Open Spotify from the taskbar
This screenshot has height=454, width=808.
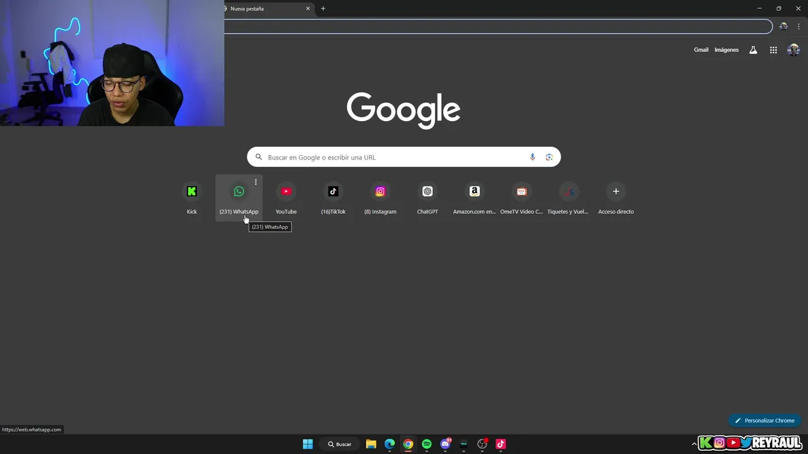(427, 444)
